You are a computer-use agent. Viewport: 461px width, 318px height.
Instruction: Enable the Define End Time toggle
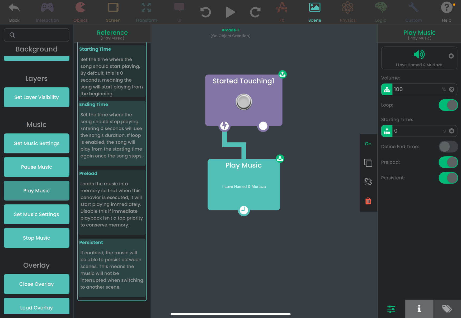[x=448, y=147]
